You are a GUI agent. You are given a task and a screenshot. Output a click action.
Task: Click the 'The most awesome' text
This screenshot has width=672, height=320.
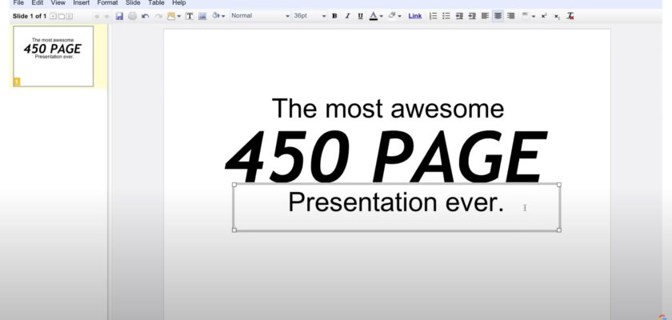tap(388, 108)
